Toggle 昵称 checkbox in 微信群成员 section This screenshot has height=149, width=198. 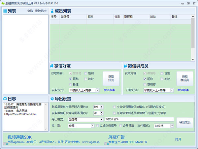(x=145, y=79)
